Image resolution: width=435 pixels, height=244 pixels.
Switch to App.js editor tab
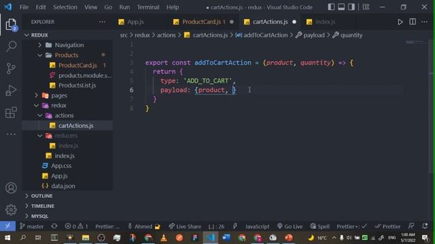(x=135, y=22)
